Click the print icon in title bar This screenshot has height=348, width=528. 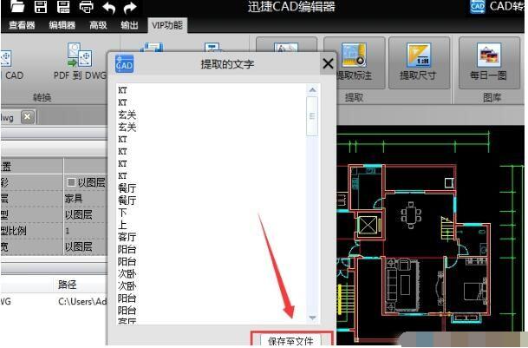click(86, 7)
